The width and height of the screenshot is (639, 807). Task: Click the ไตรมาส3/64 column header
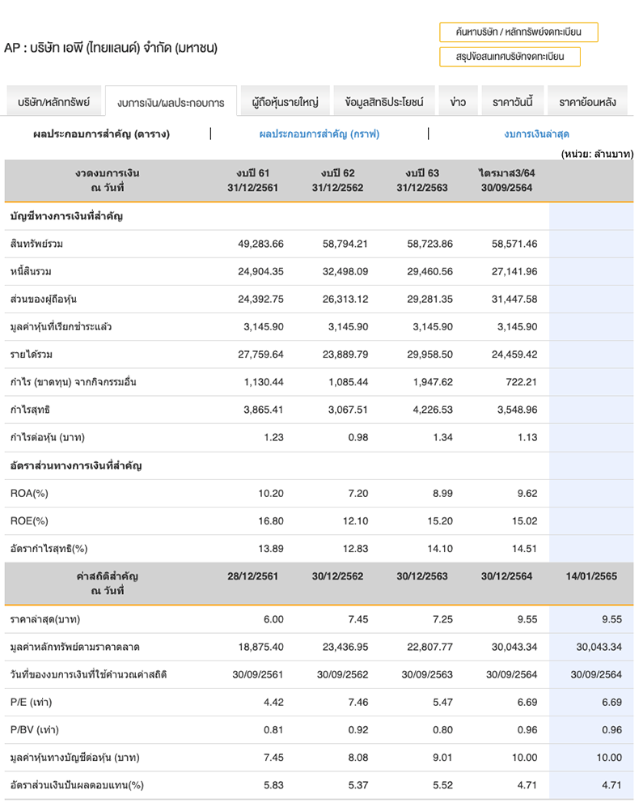pyautogui.click(x=507, y=181)
